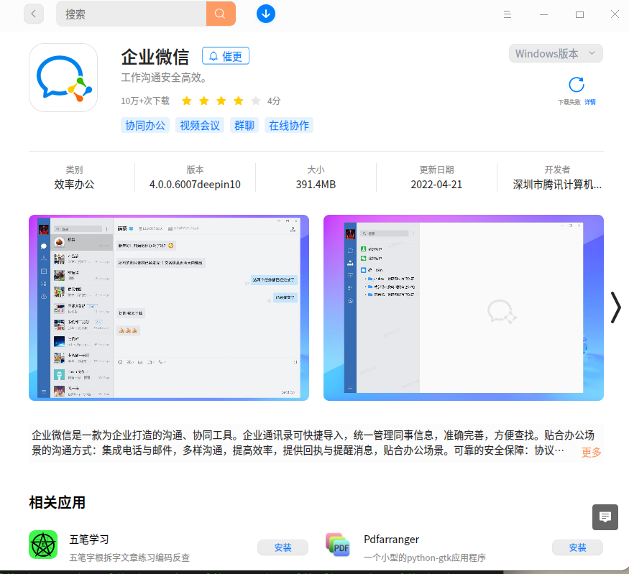Select the 在线协作 tag

point(289,126)
